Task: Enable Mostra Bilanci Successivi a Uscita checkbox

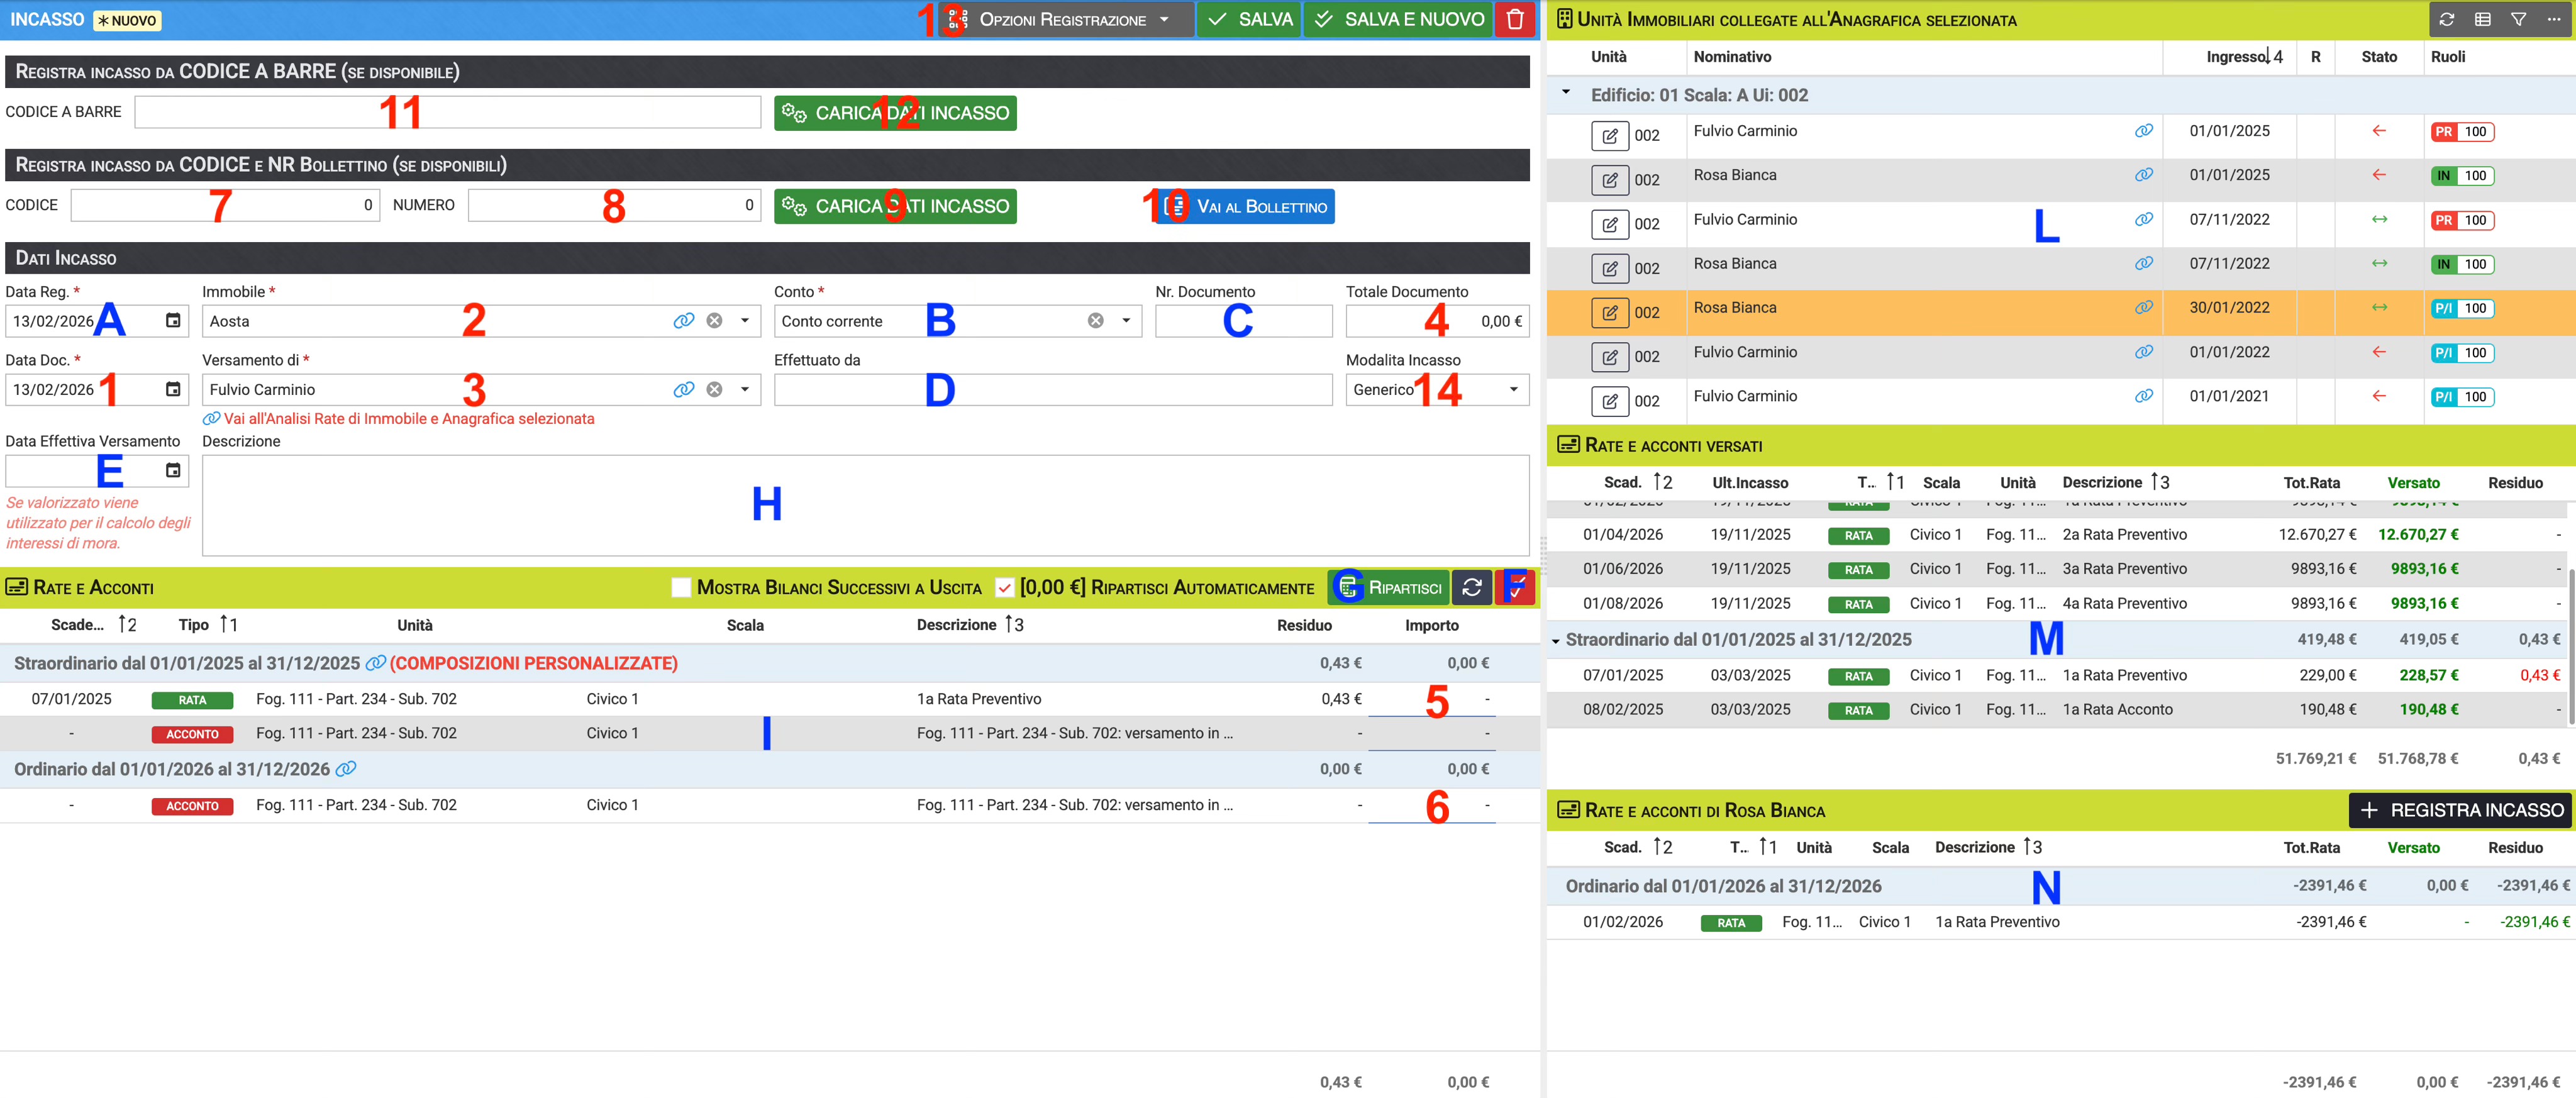Action: (x=681, y=587)
